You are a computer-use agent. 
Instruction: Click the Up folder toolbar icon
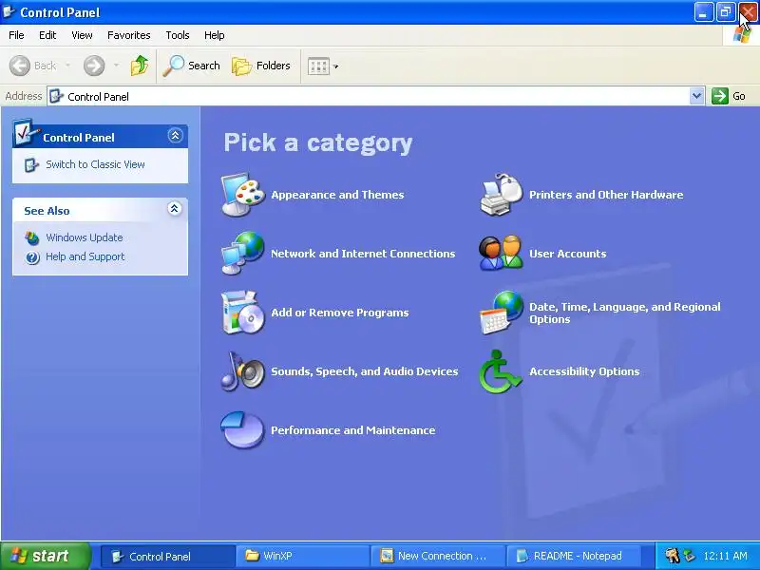(140, 66)
